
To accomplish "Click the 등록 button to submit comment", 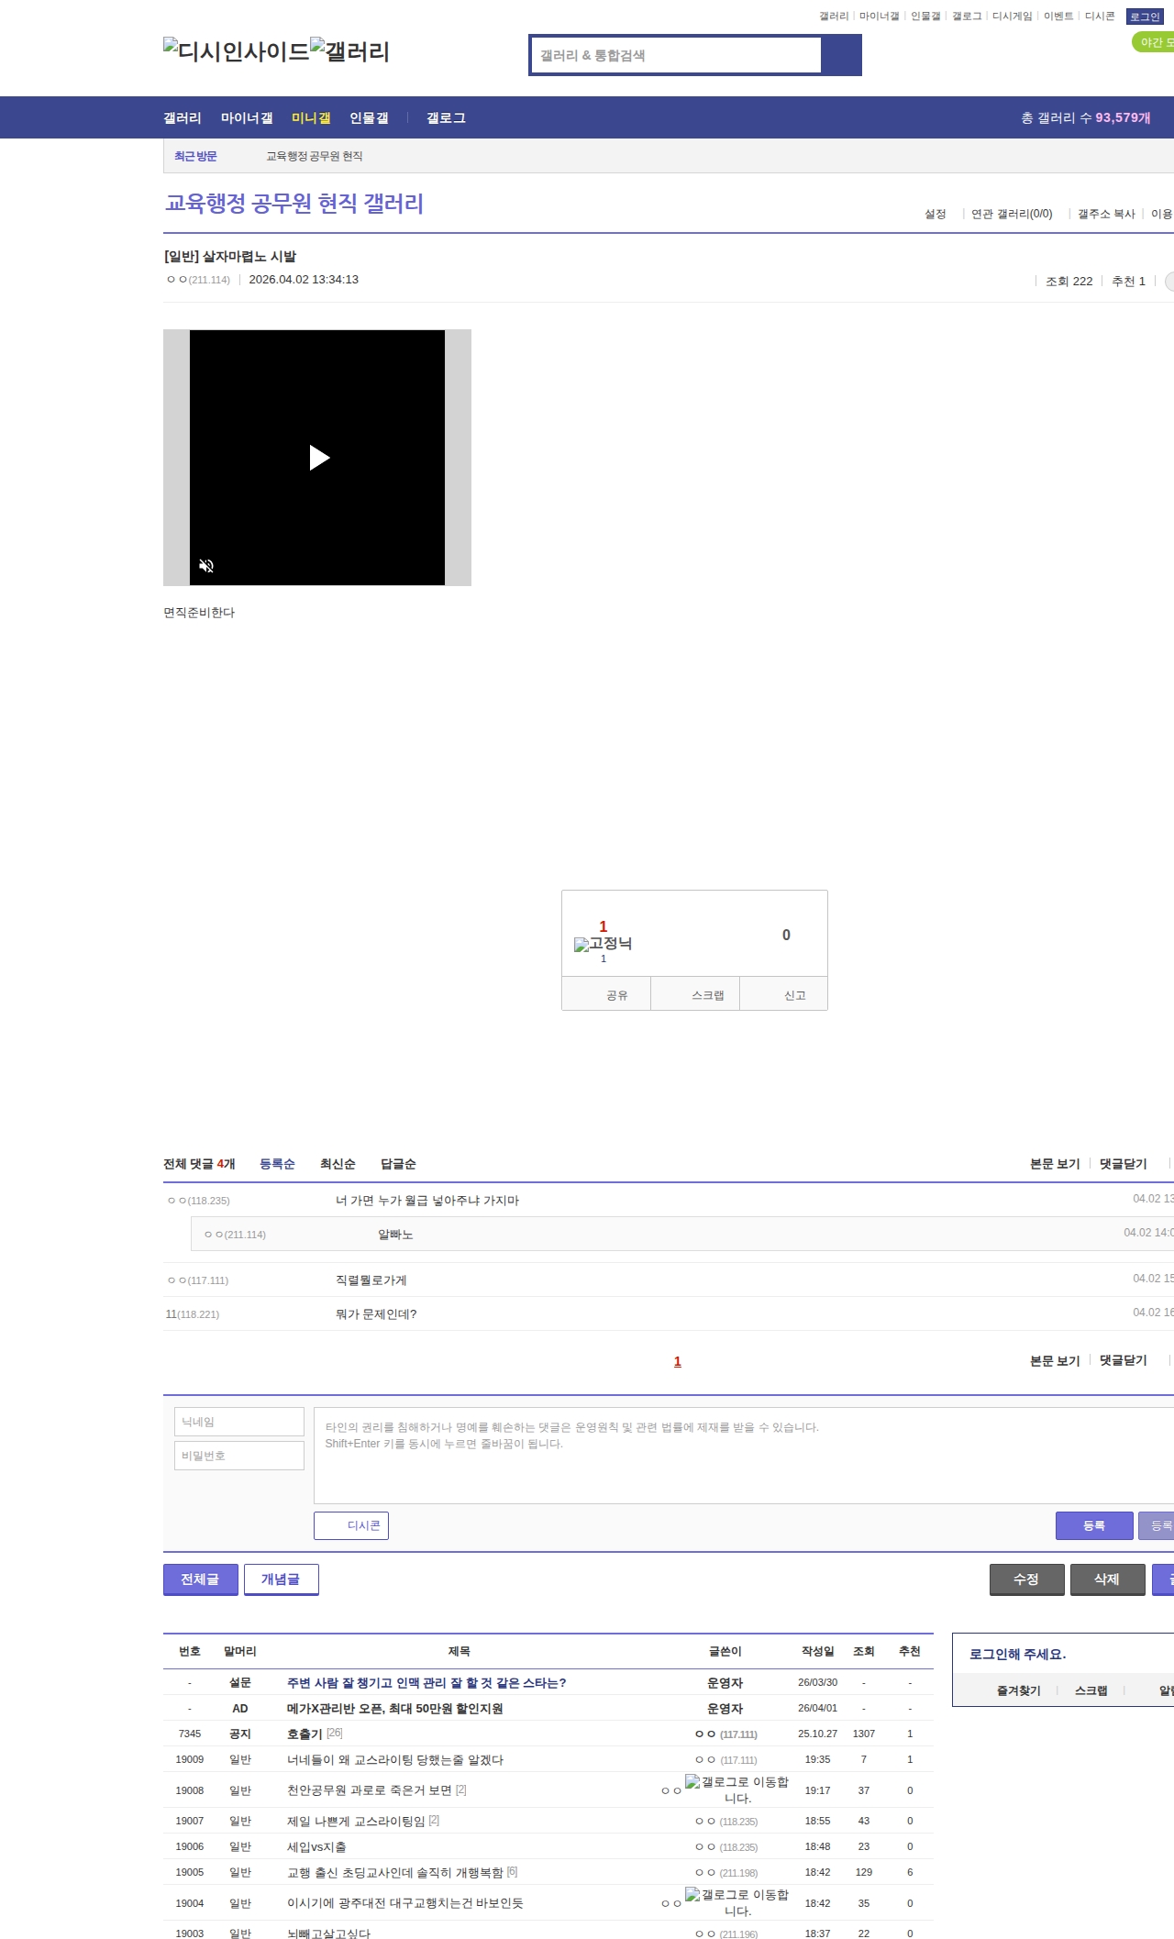I will pyautogui.click(x=1093, y=1525).
